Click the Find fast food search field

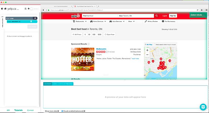(100, 16)
